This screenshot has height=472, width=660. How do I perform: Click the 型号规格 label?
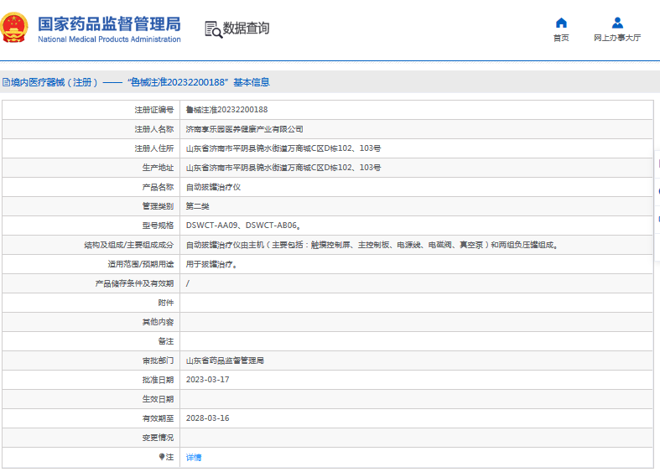coord(158,226)
